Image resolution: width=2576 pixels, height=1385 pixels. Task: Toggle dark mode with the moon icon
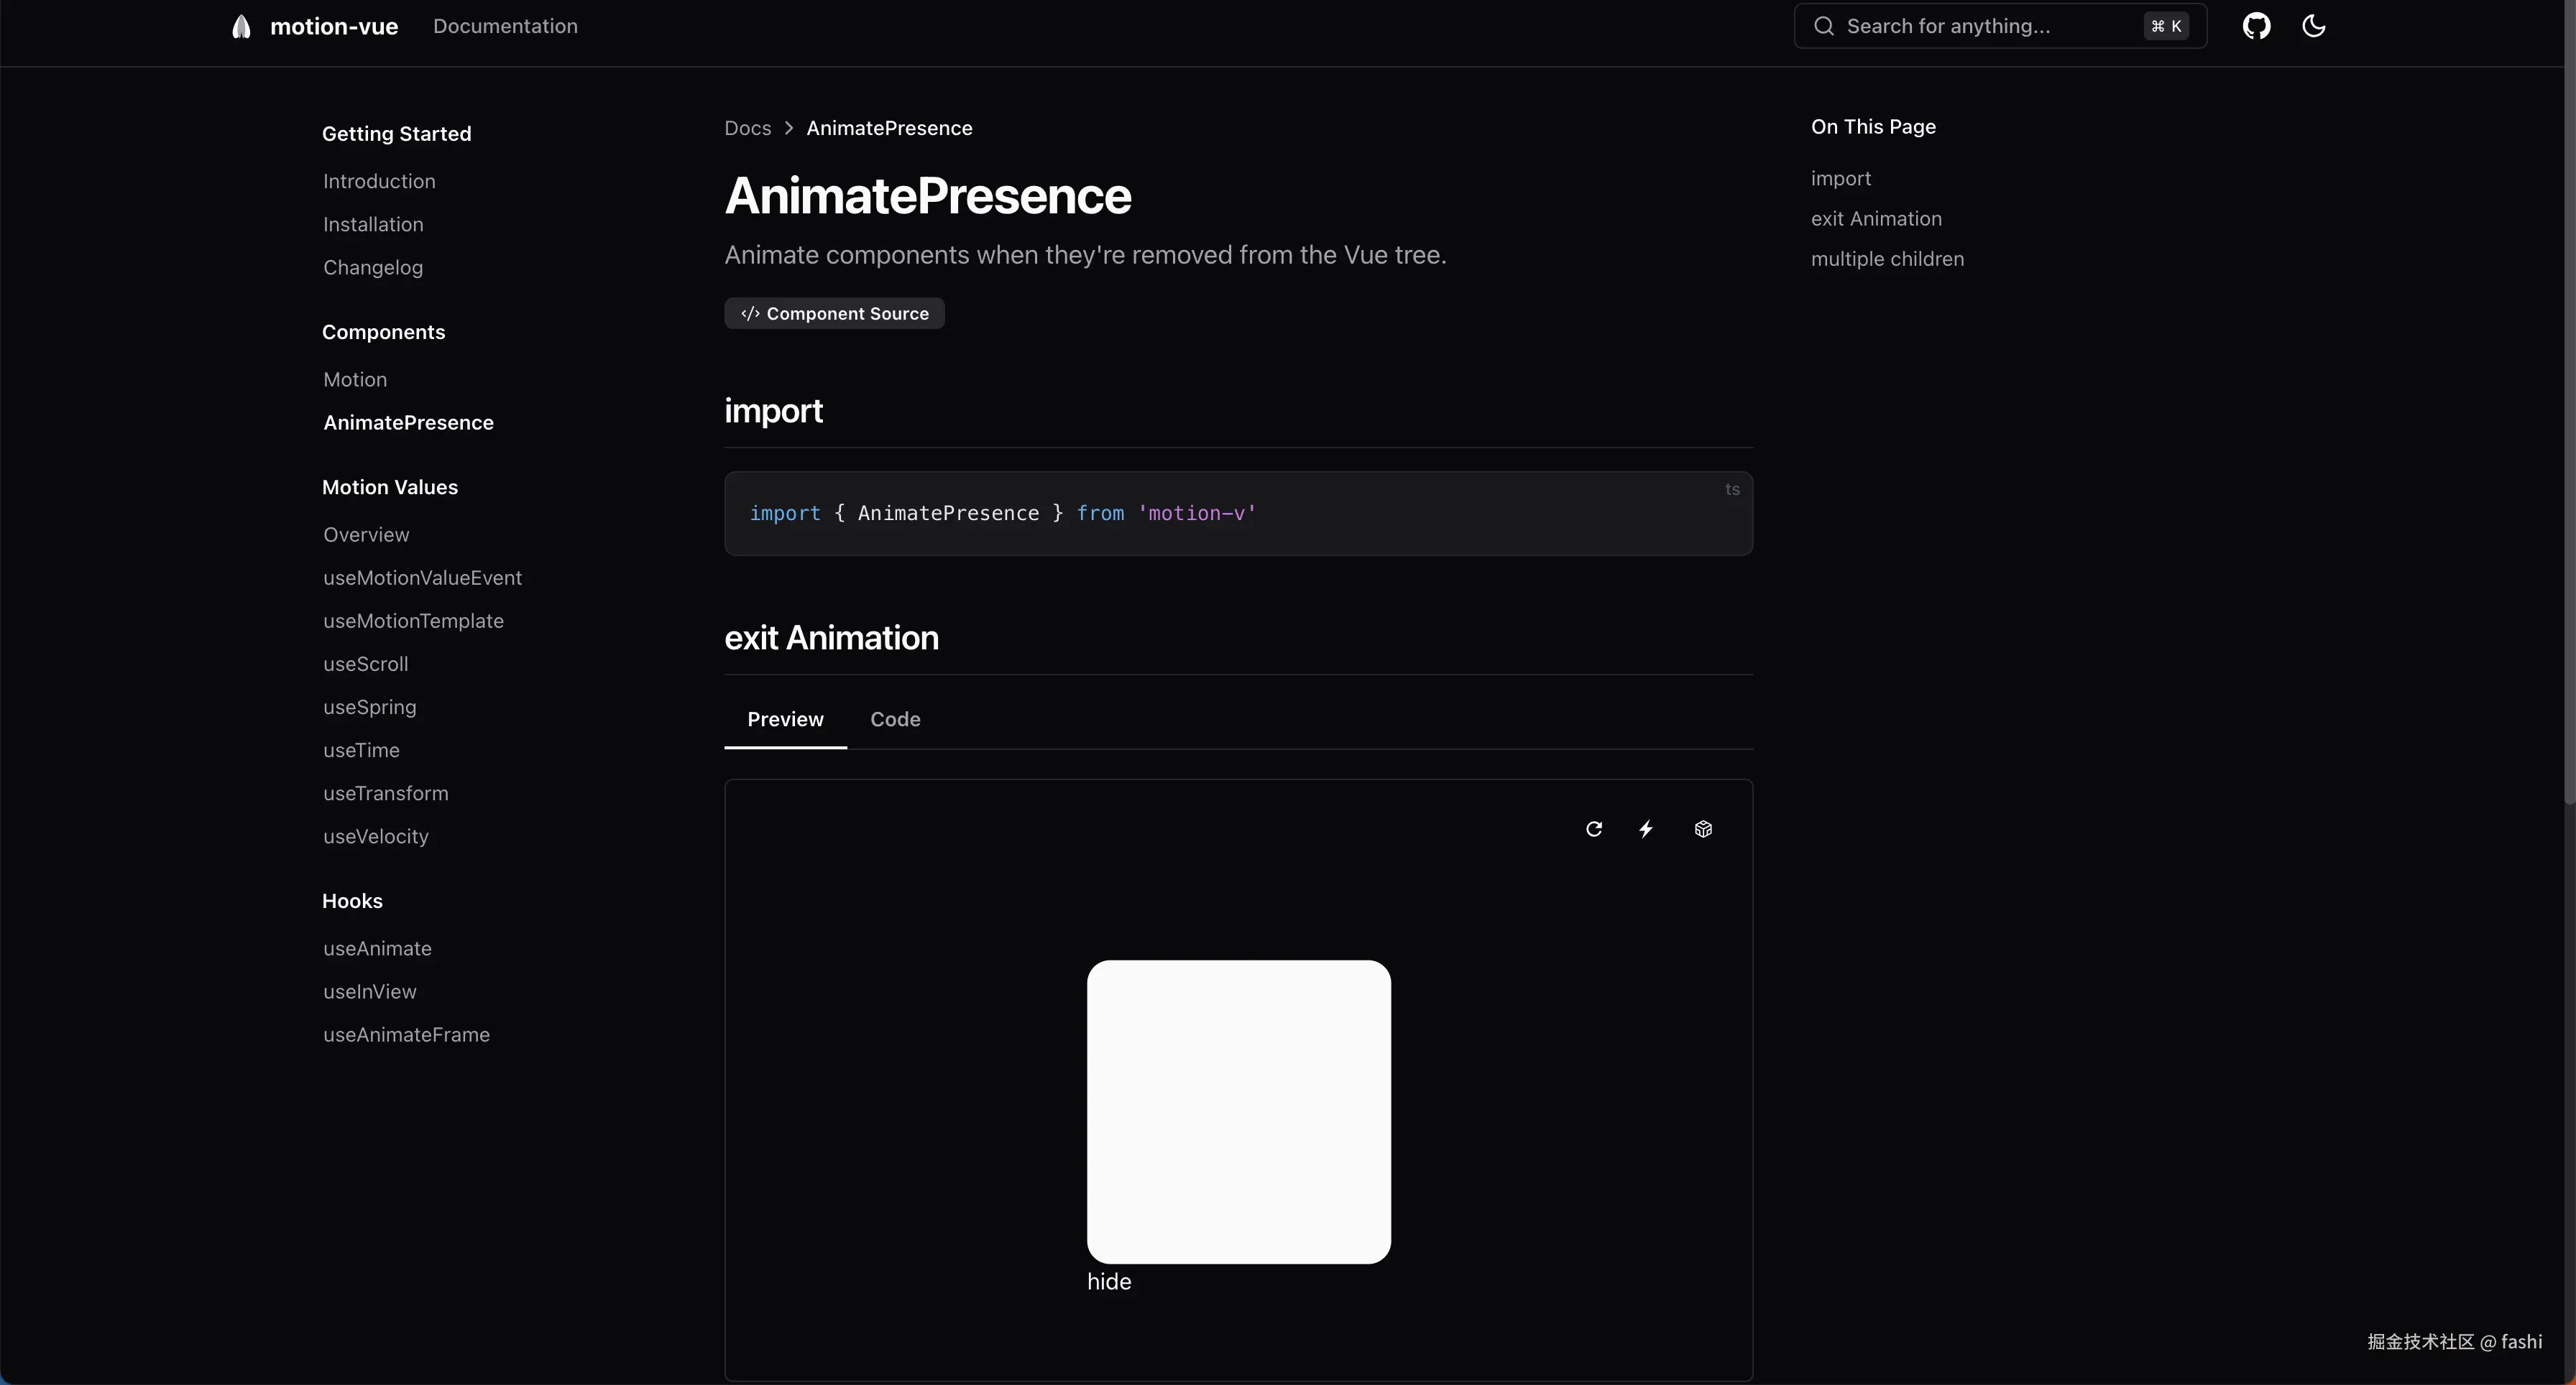(2313, 26)
